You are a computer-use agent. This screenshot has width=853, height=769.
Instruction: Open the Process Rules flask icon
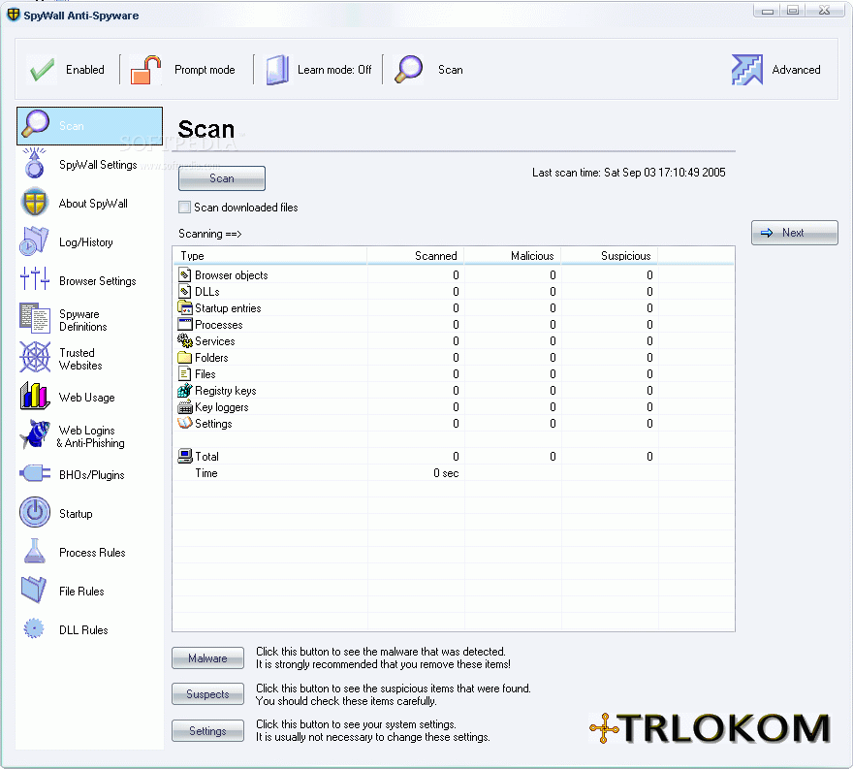click(34, 551)
